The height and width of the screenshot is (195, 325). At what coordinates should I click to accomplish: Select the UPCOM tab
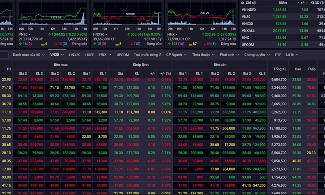tap(123, 55)
